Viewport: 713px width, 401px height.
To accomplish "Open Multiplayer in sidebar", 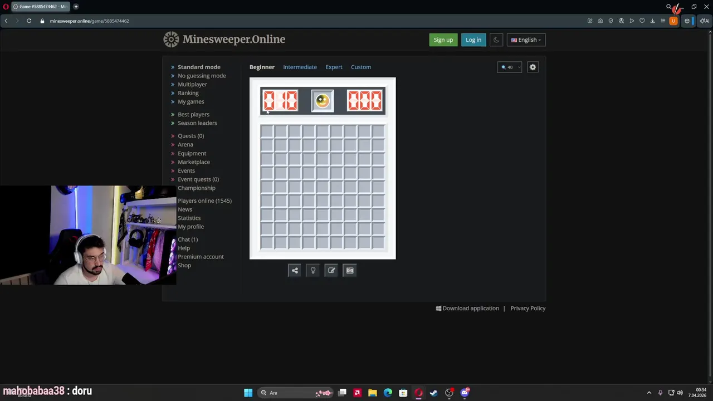I will [192, 84].
